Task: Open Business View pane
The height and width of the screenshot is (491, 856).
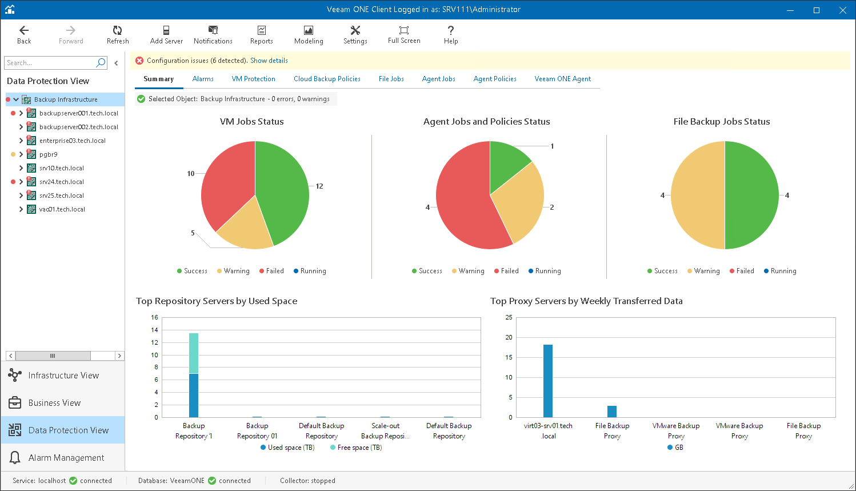Action: (63, 403)
